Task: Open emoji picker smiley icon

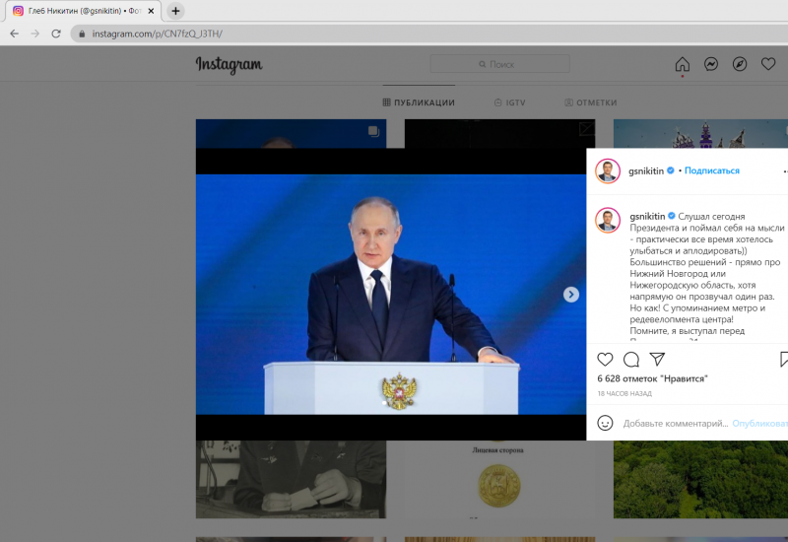Action: (605, 423)
